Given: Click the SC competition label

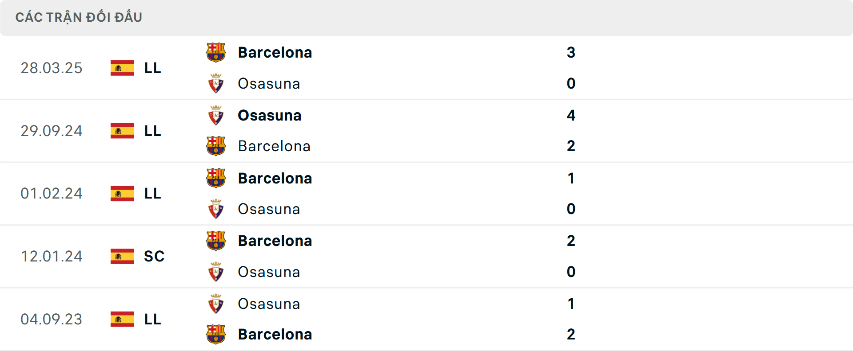Looking at the screenshot, I should click(x=154, y=256).
